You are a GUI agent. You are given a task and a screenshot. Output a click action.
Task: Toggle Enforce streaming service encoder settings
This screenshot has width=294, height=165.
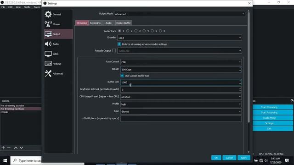click(x=119, y=44)
